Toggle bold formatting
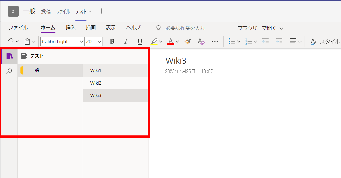The width and height of the screenshot is (341, 178). coord(112,41)
